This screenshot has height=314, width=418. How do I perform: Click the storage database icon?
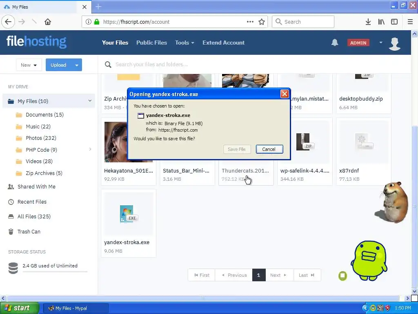(13, 268)
